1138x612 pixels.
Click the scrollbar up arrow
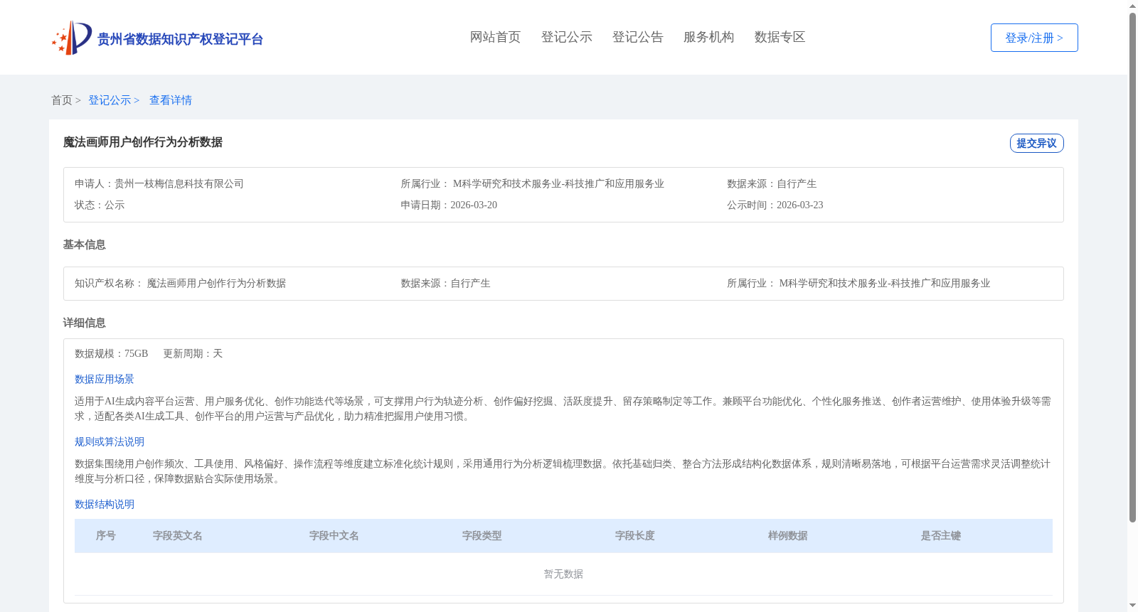pos(1132,6)
